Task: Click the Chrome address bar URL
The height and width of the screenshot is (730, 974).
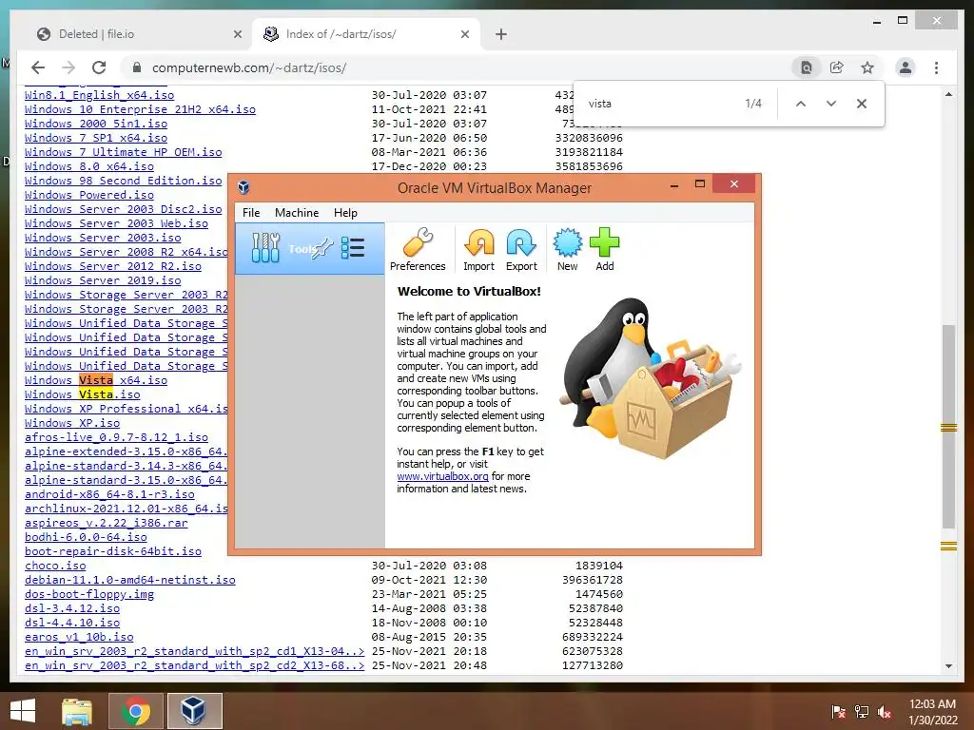Action: click(249, 67)
